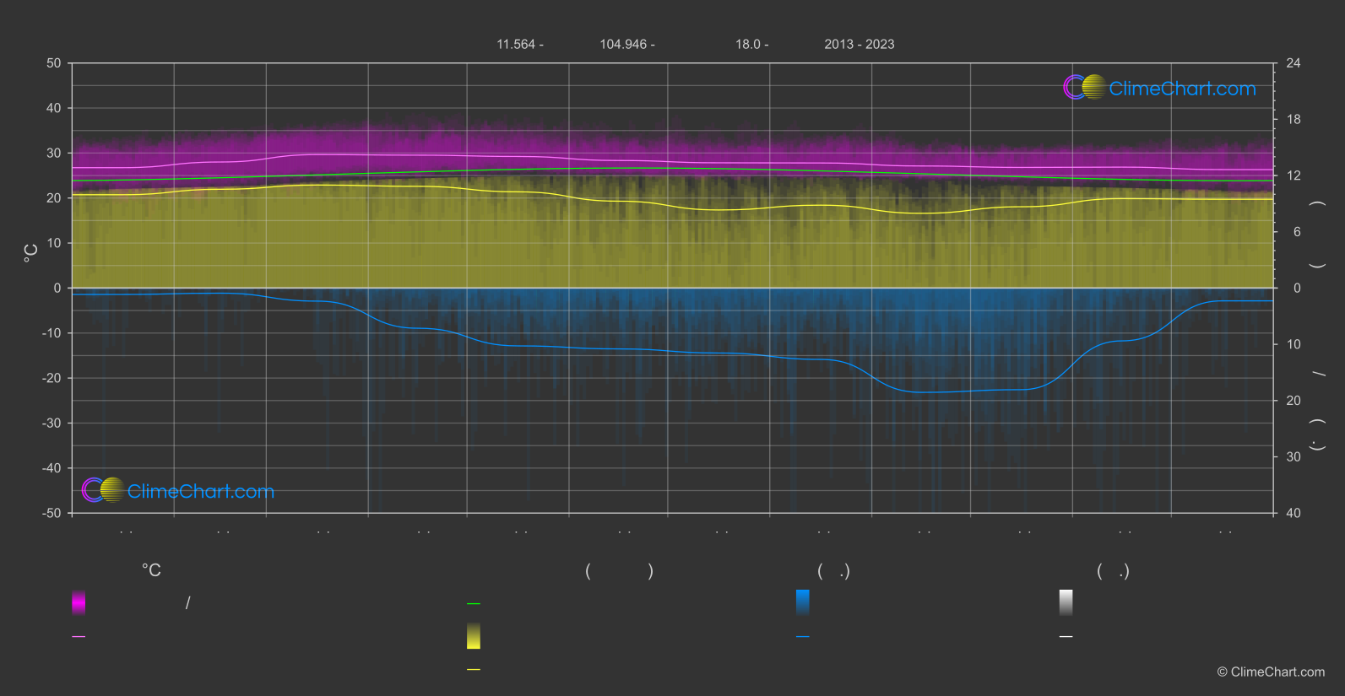Select the blue line legend marker
1345x696 pixels.
tap(803, 637)
